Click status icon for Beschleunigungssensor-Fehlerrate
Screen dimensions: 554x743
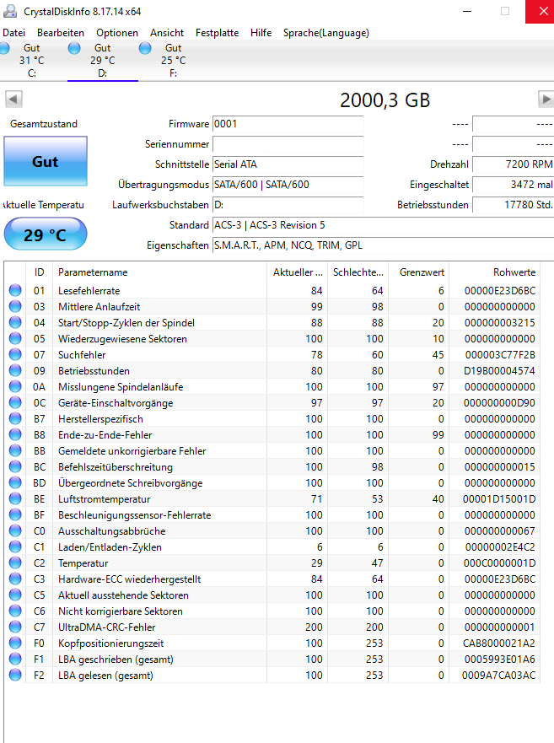tap(15, 514)
